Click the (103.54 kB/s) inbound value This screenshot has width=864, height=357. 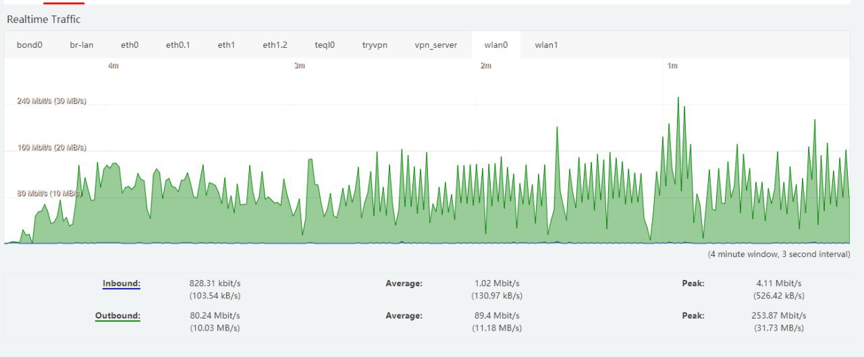[x=215, y=296]
